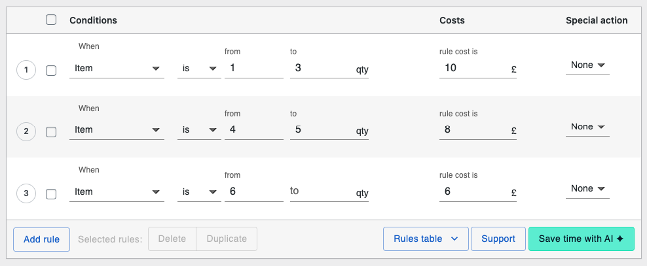The height and width of the screenshot is (266, 647).
Task: Expand the Special action None dropdown in rule 1
Action: pyautogui.click(x=587, y=65)
